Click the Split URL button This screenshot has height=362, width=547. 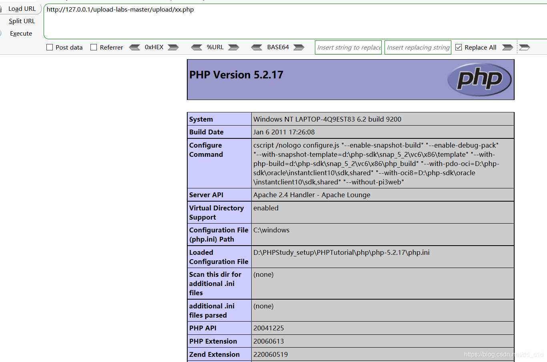(22, 21)
